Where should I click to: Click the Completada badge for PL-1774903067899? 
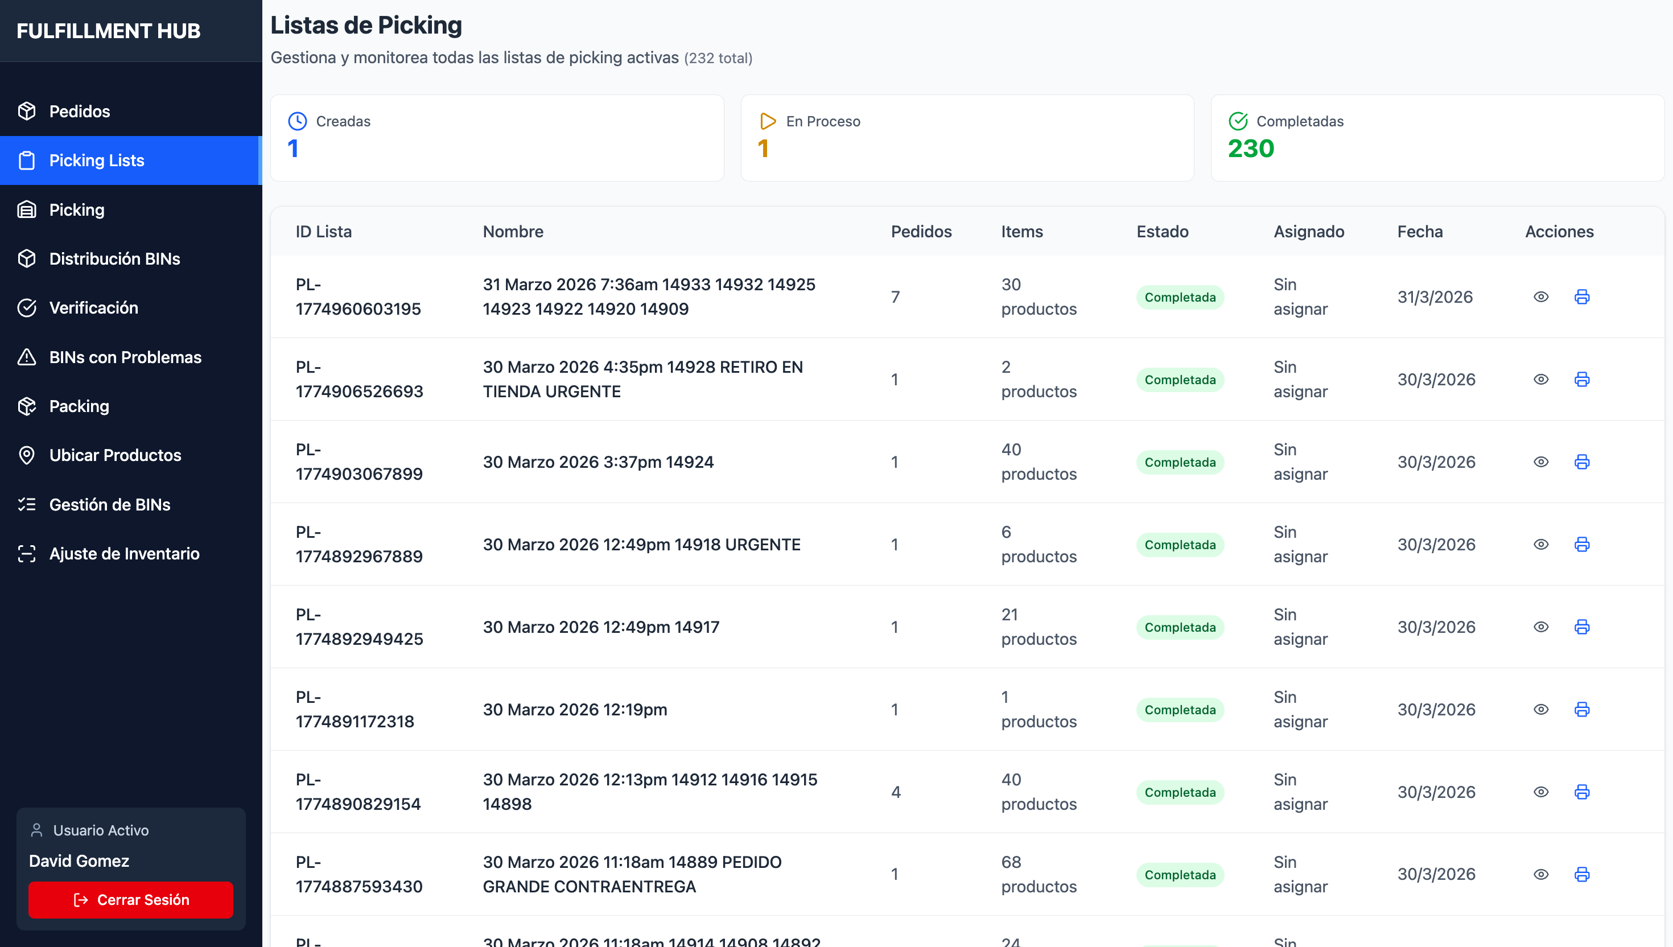1180,463
